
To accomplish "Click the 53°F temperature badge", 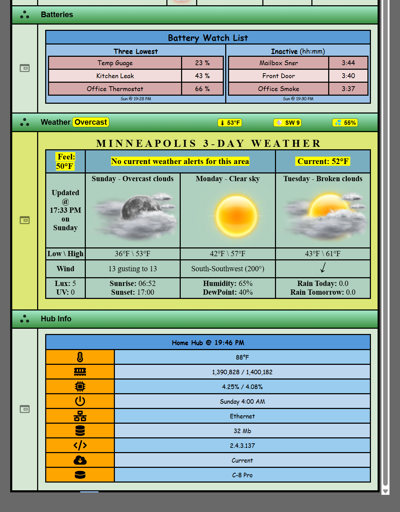I will 230,123.
